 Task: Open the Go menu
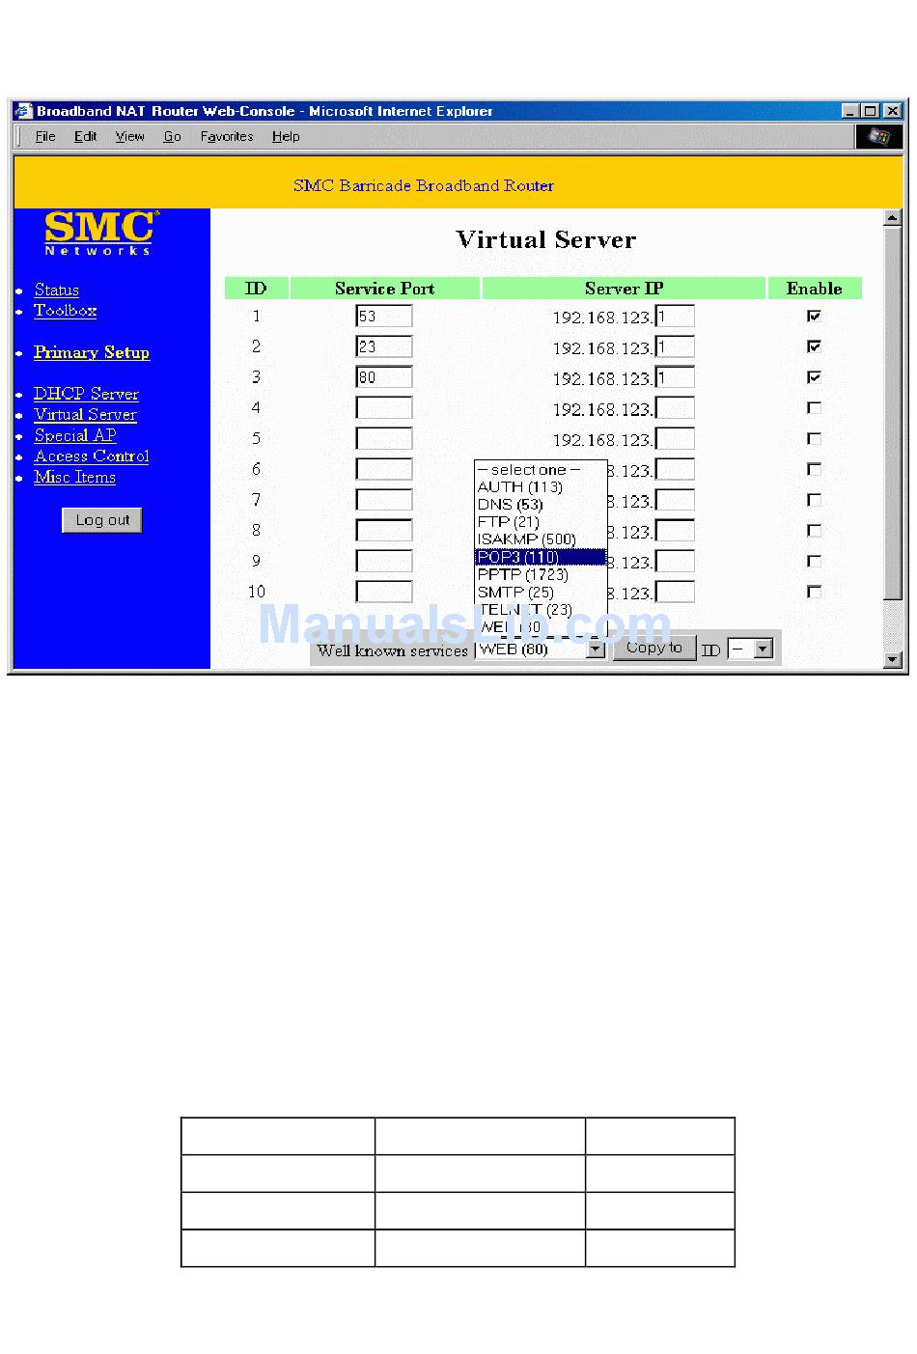point(172,136)
